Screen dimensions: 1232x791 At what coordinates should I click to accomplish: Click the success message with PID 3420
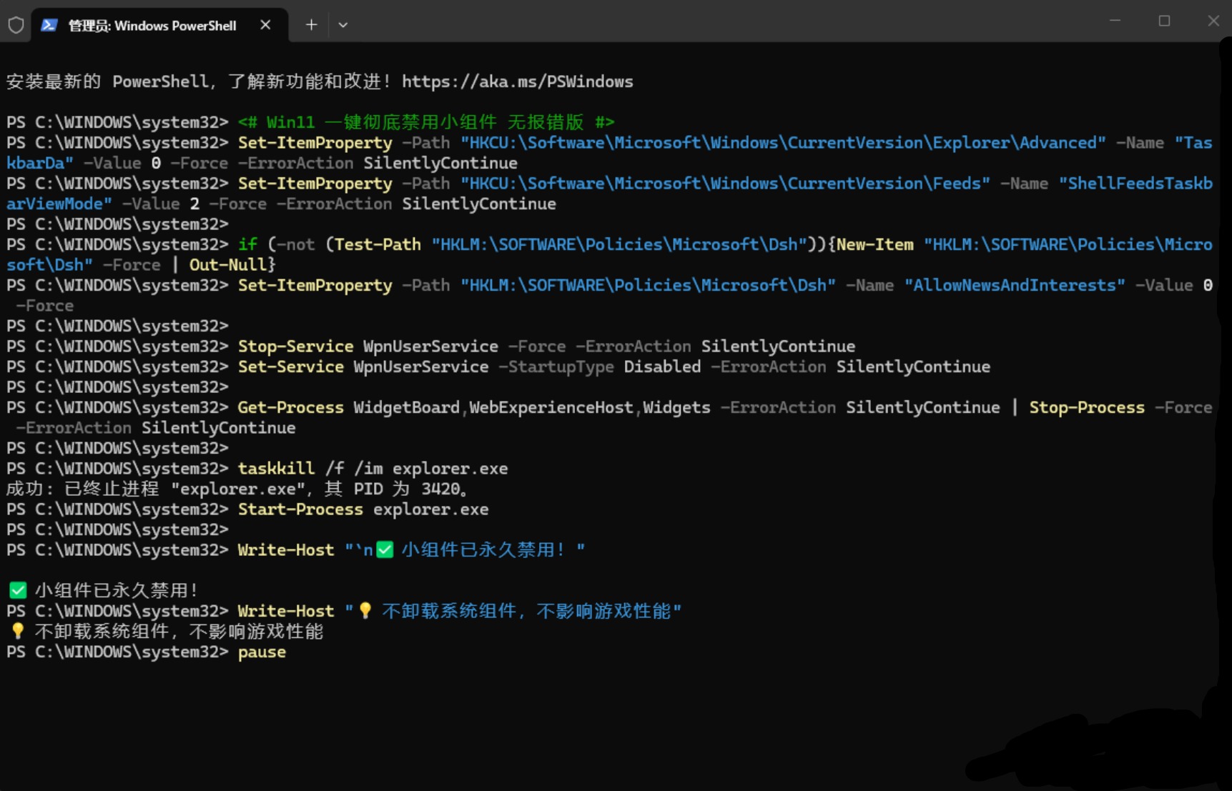237,489
